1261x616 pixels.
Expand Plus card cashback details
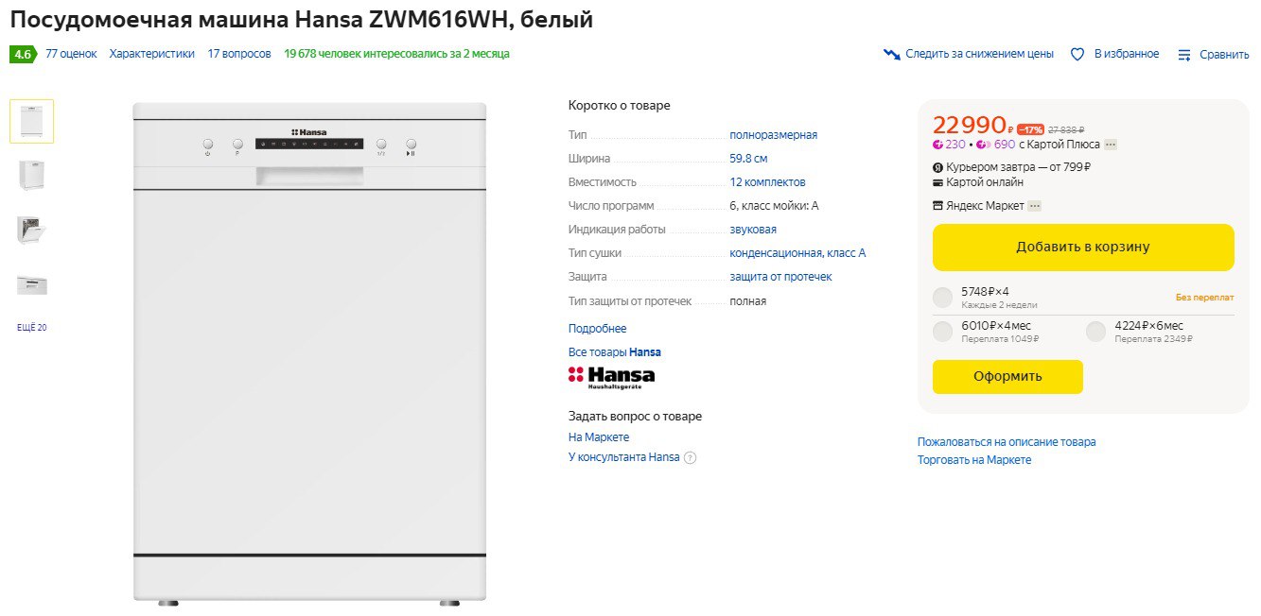tap(1111, 145)
